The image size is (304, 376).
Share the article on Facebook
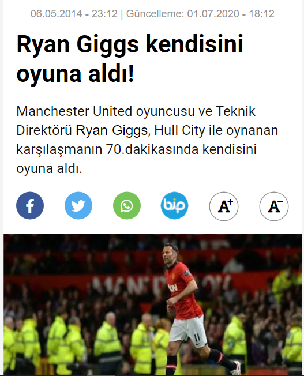[x=30, y=205]
